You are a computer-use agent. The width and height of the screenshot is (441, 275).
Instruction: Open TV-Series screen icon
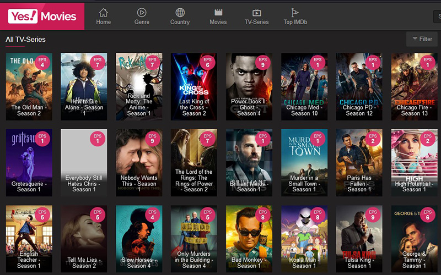256,13
